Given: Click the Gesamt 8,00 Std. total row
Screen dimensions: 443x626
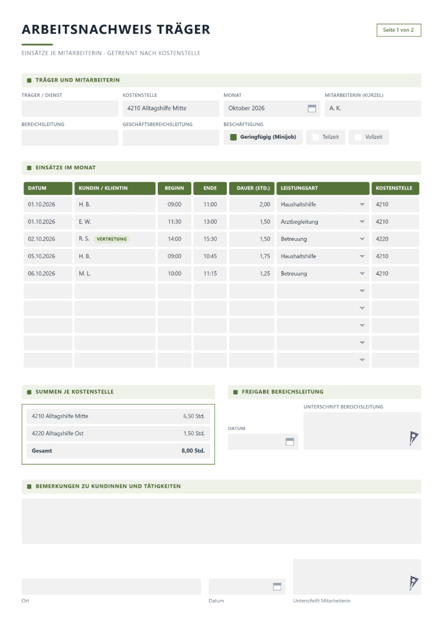Looking at the screenshot, I should point(118,451).
